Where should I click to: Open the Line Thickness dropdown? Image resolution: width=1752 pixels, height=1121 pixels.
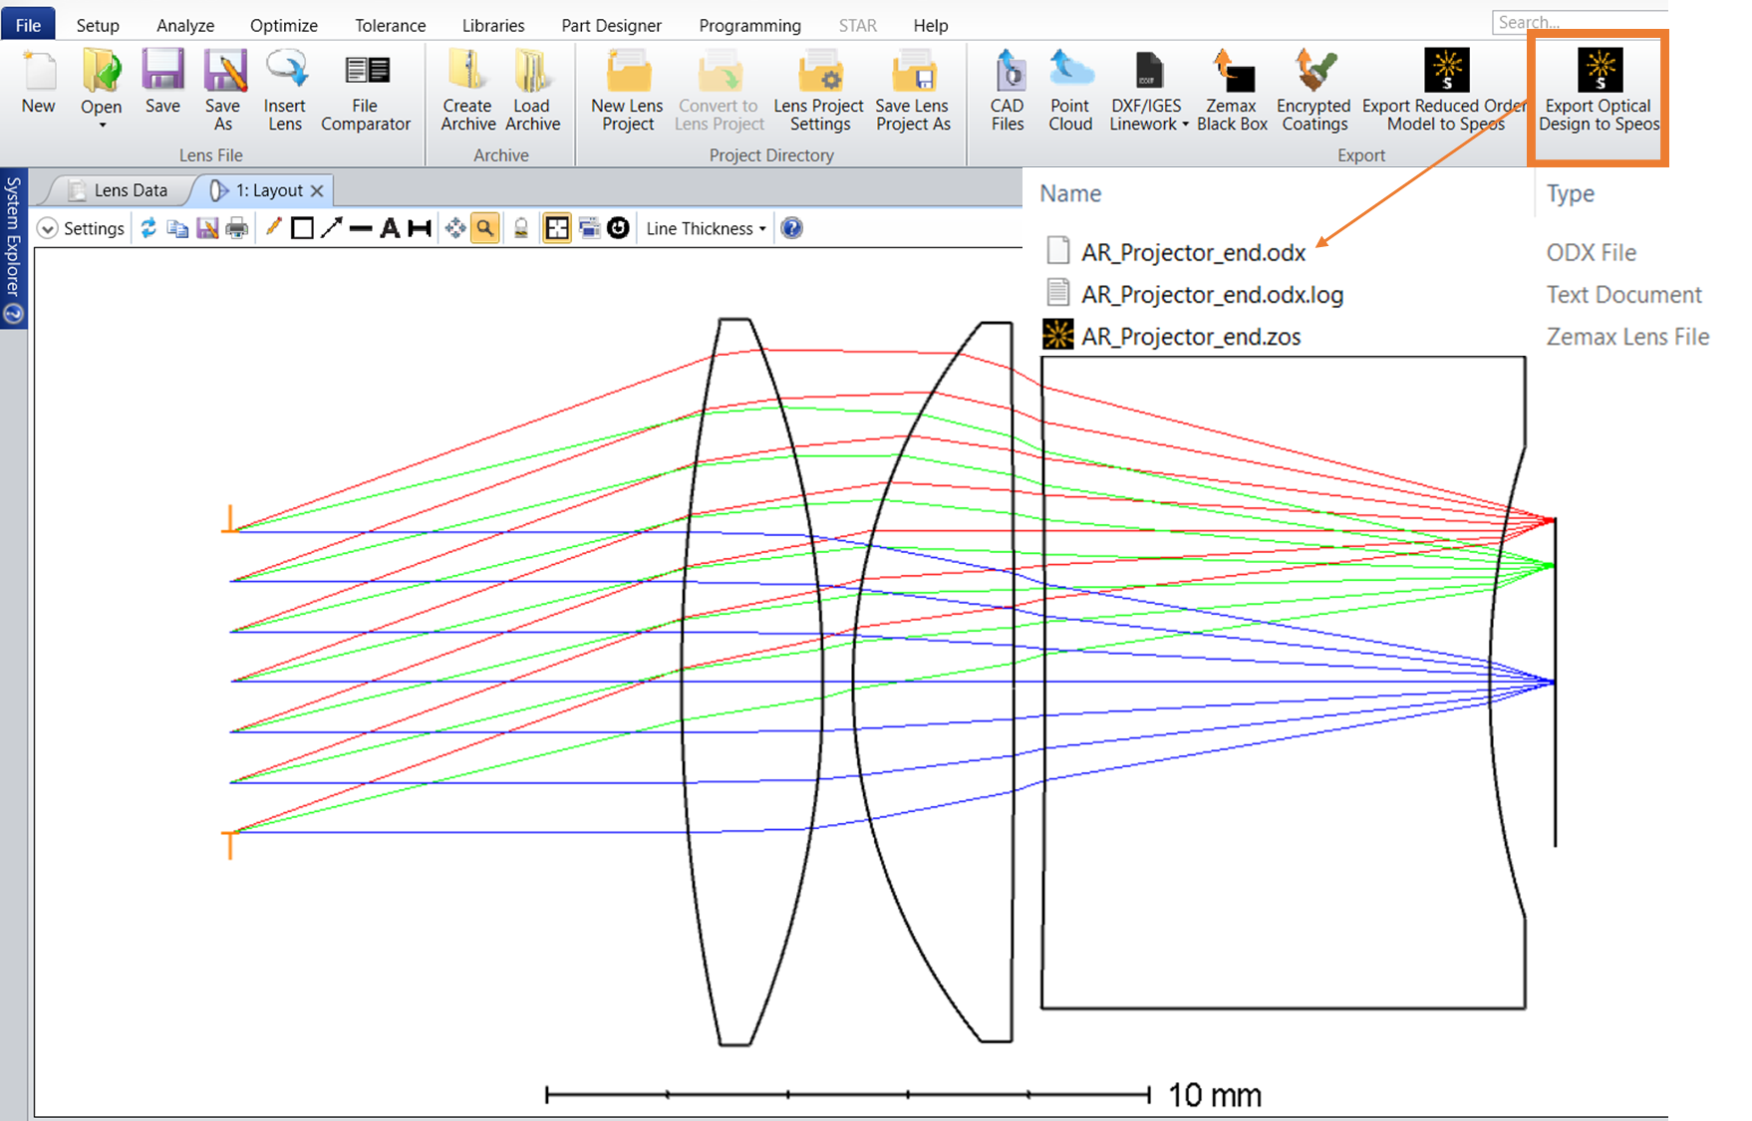pyautogui.click(x=706, y=228)
